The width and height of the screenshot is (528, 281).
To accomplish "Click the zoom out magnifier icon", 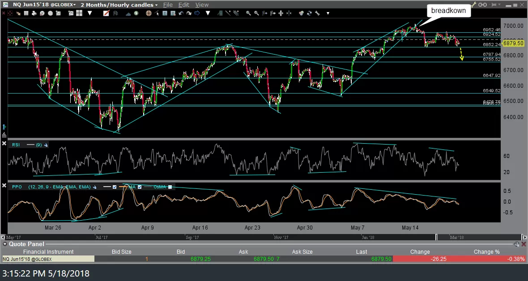I will (256, 13).
